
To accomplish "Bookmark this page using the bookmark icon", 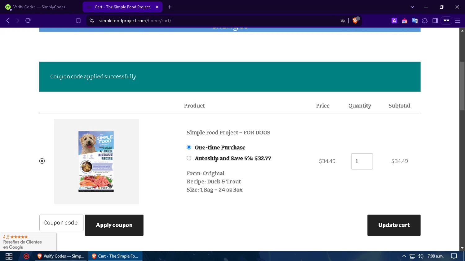I will (78, 21).
